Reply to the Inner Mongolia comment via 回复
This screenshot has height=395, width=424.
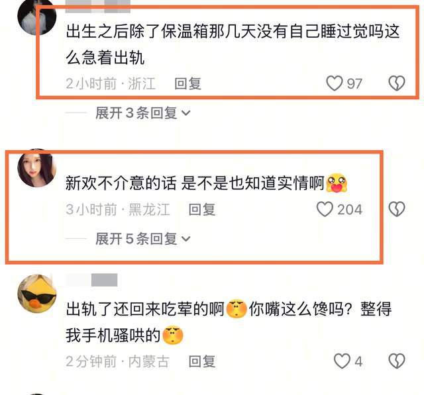[202, 361]
